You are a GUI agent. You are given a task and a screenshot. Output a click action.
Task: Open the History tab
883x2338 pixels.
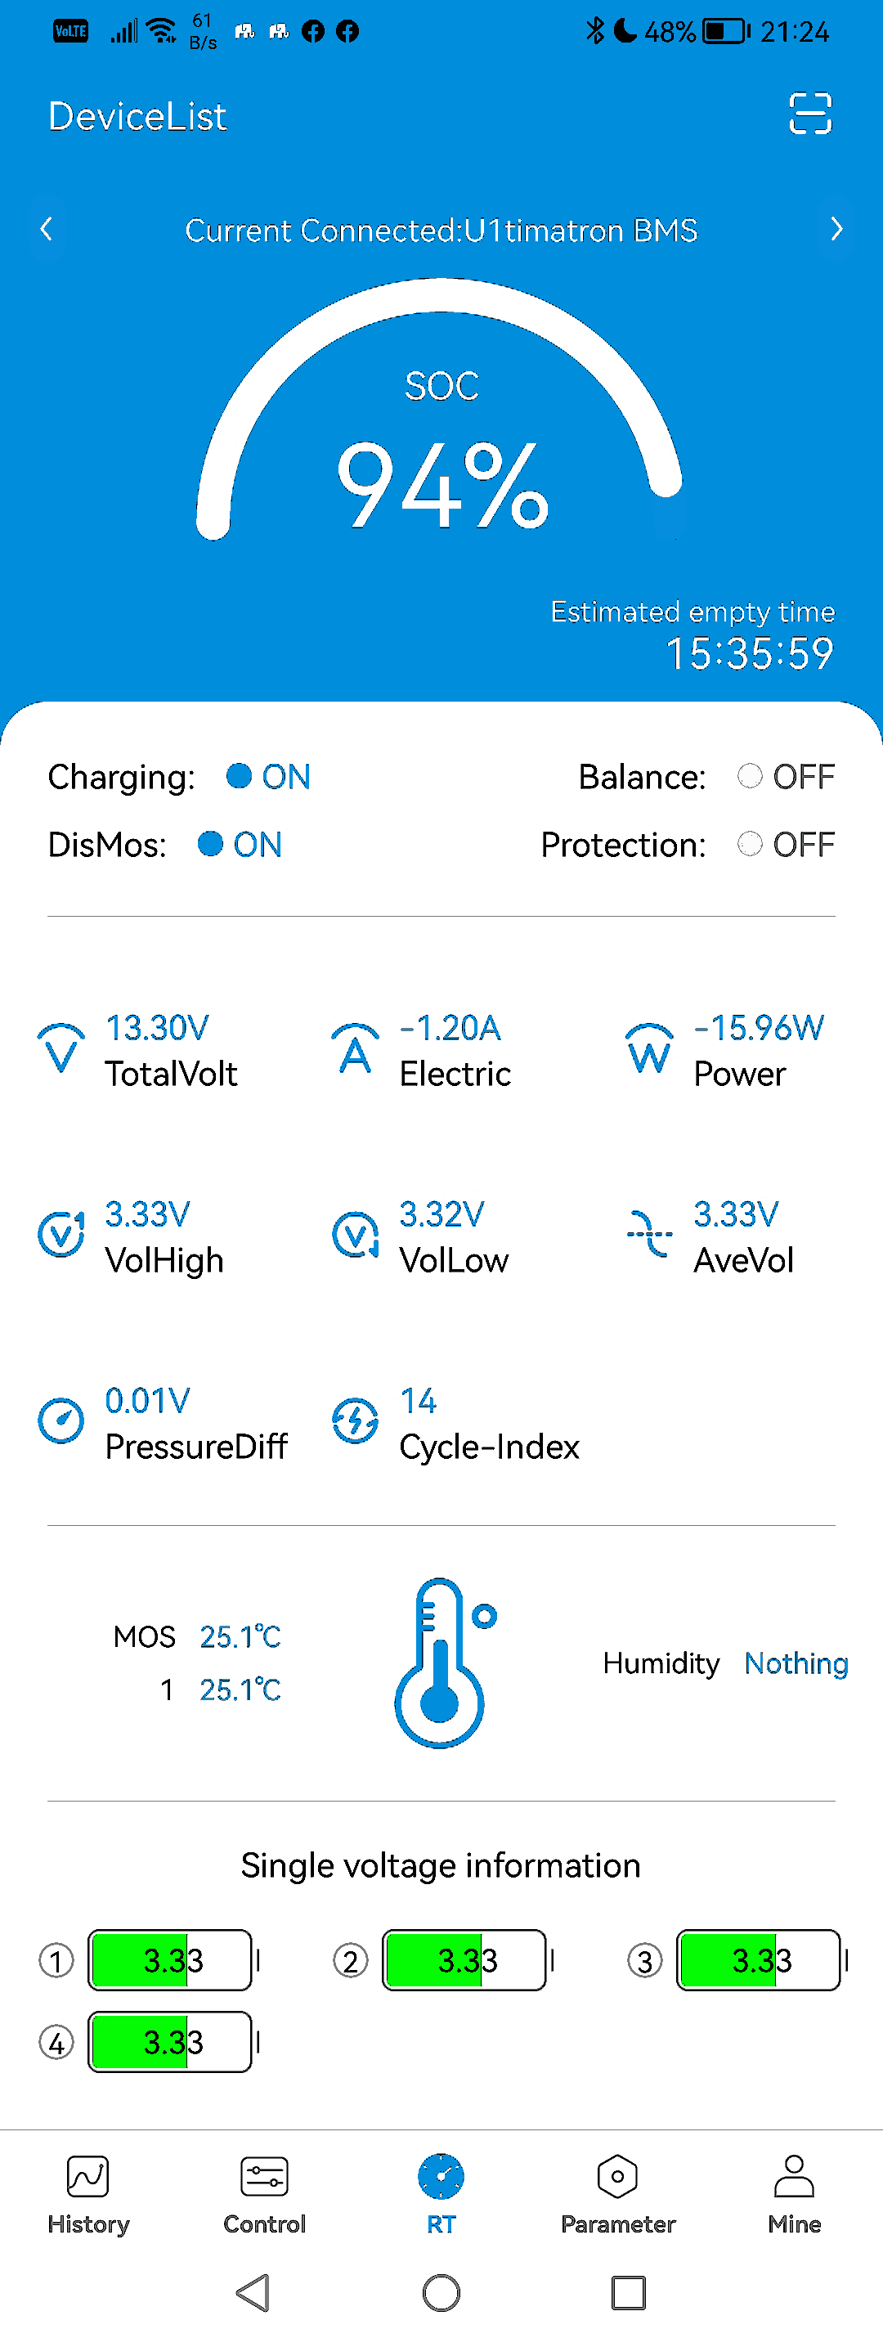click(88, 2192)
